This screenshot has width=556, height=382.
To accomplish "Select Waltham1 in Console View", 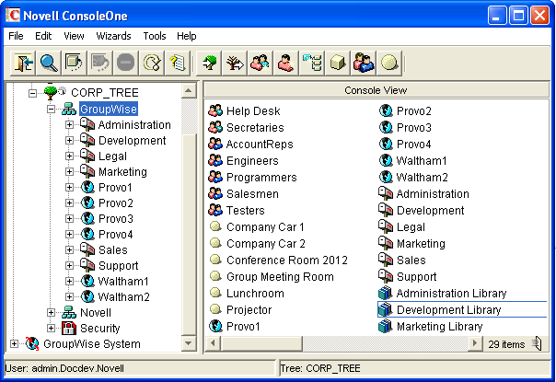I will (422, 160).
